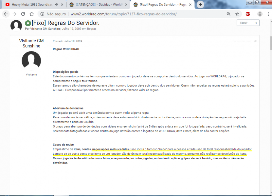Zoom the page via magnifier icon

(228, 14)
